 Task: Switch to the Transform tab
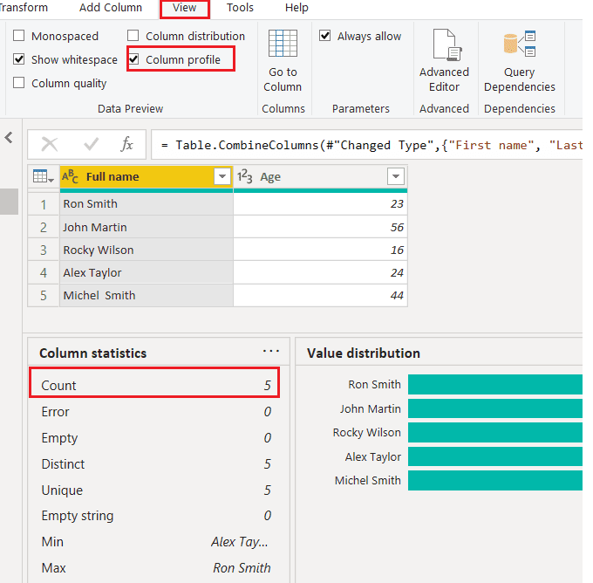click(24, 8)
